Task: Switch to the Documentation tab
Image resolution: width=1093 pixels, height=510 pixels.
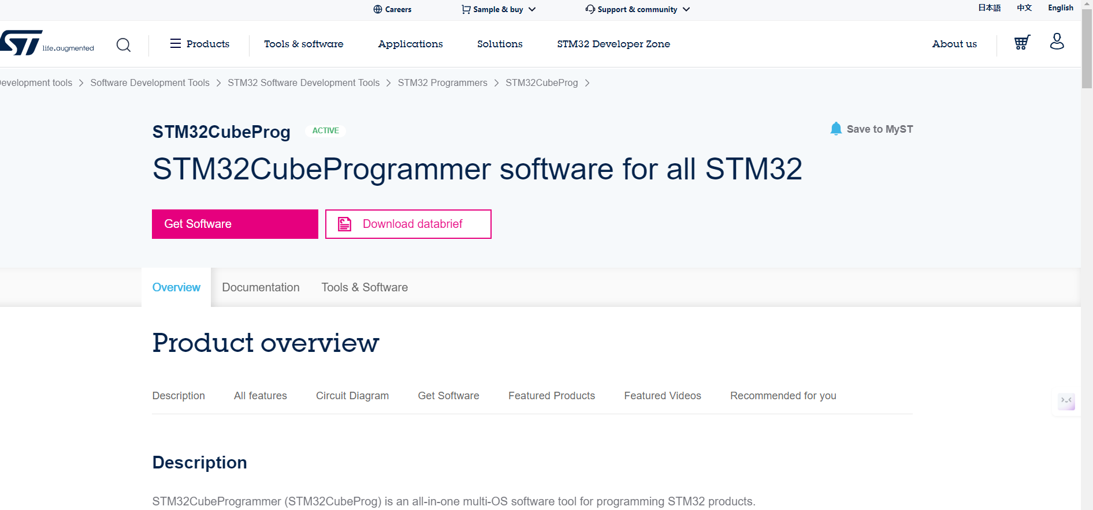Action: tap(261, 287)
